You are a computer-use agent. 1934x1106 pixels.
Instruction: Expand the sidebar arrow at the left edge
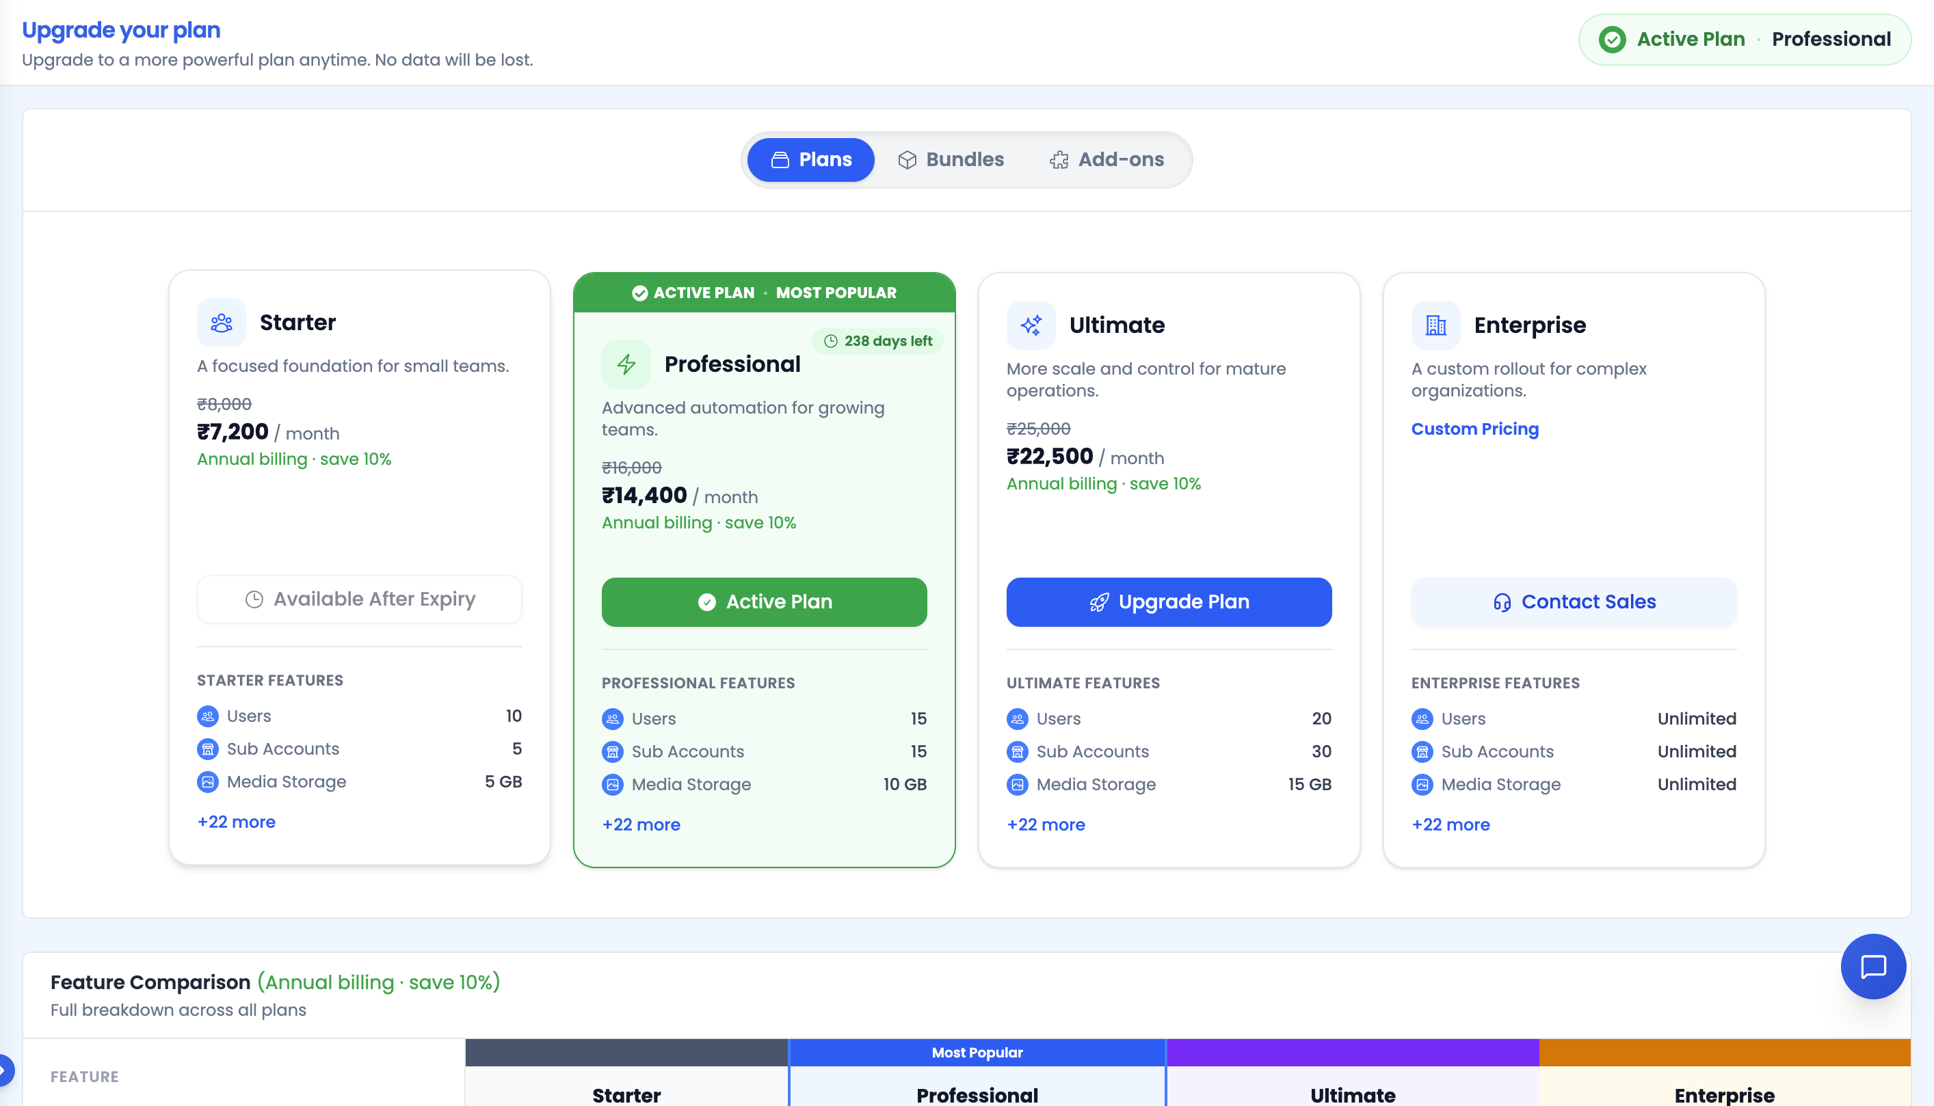click(5, 1070)
